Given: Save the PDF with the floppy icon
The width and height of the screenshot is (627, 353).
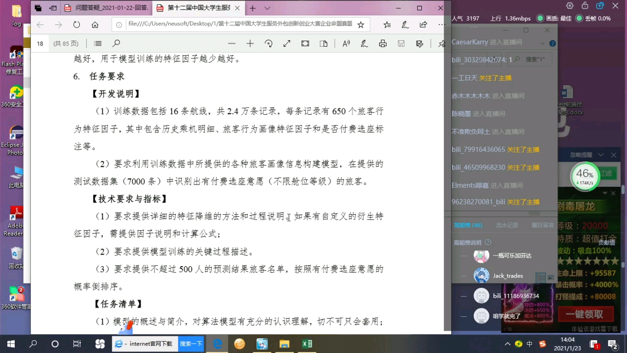Looking at the screenshot, I should click(x=401, y=44).
